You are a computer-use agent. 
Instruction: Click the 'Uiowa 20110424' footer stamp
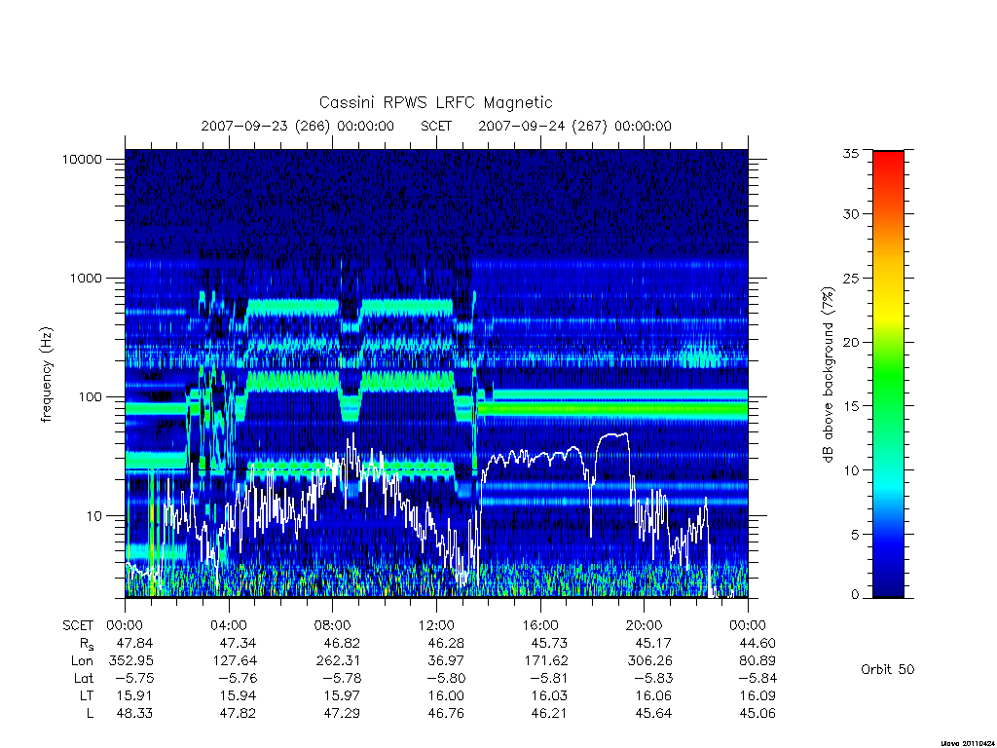tap(967, 743)
